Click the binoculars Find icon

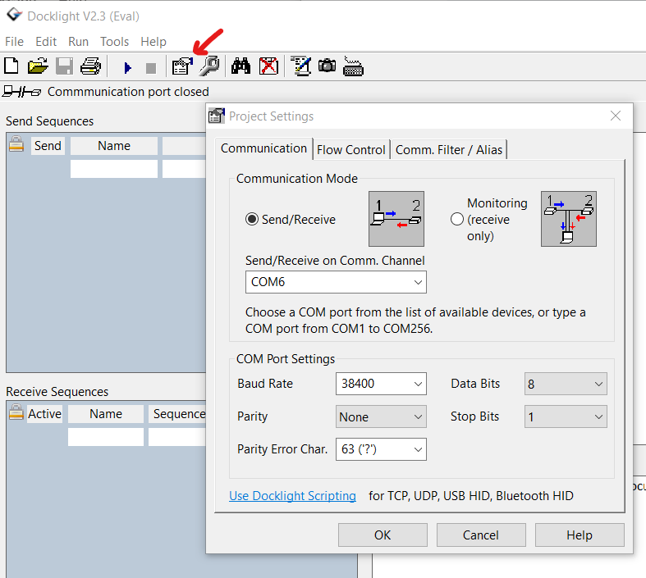pos(241,66)
